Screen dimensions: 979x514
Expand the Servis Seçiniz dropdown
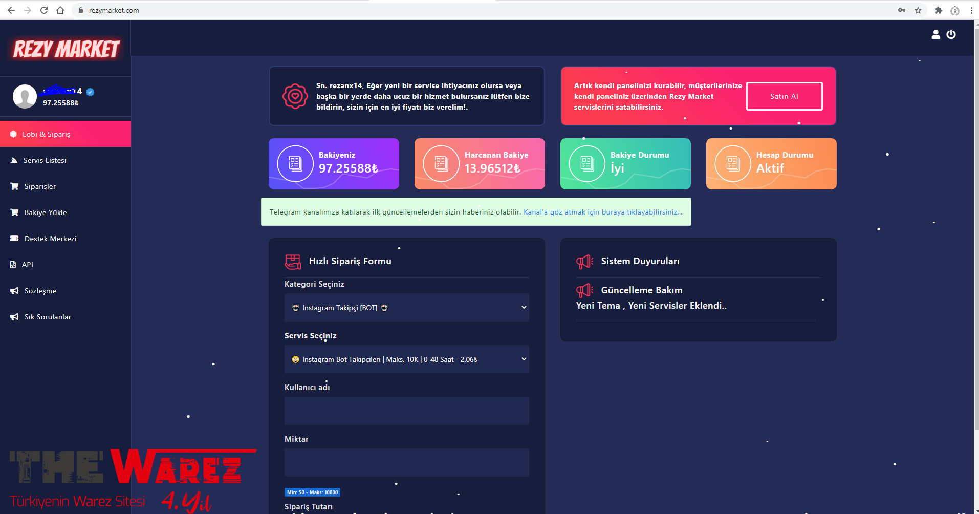click(x=406, y=359)
